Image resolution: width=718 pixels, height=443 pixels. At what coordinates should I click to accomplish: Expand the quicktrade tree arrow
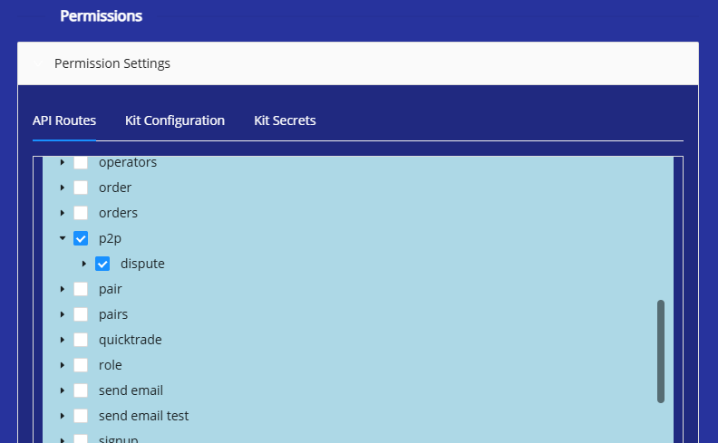point(63,340)
